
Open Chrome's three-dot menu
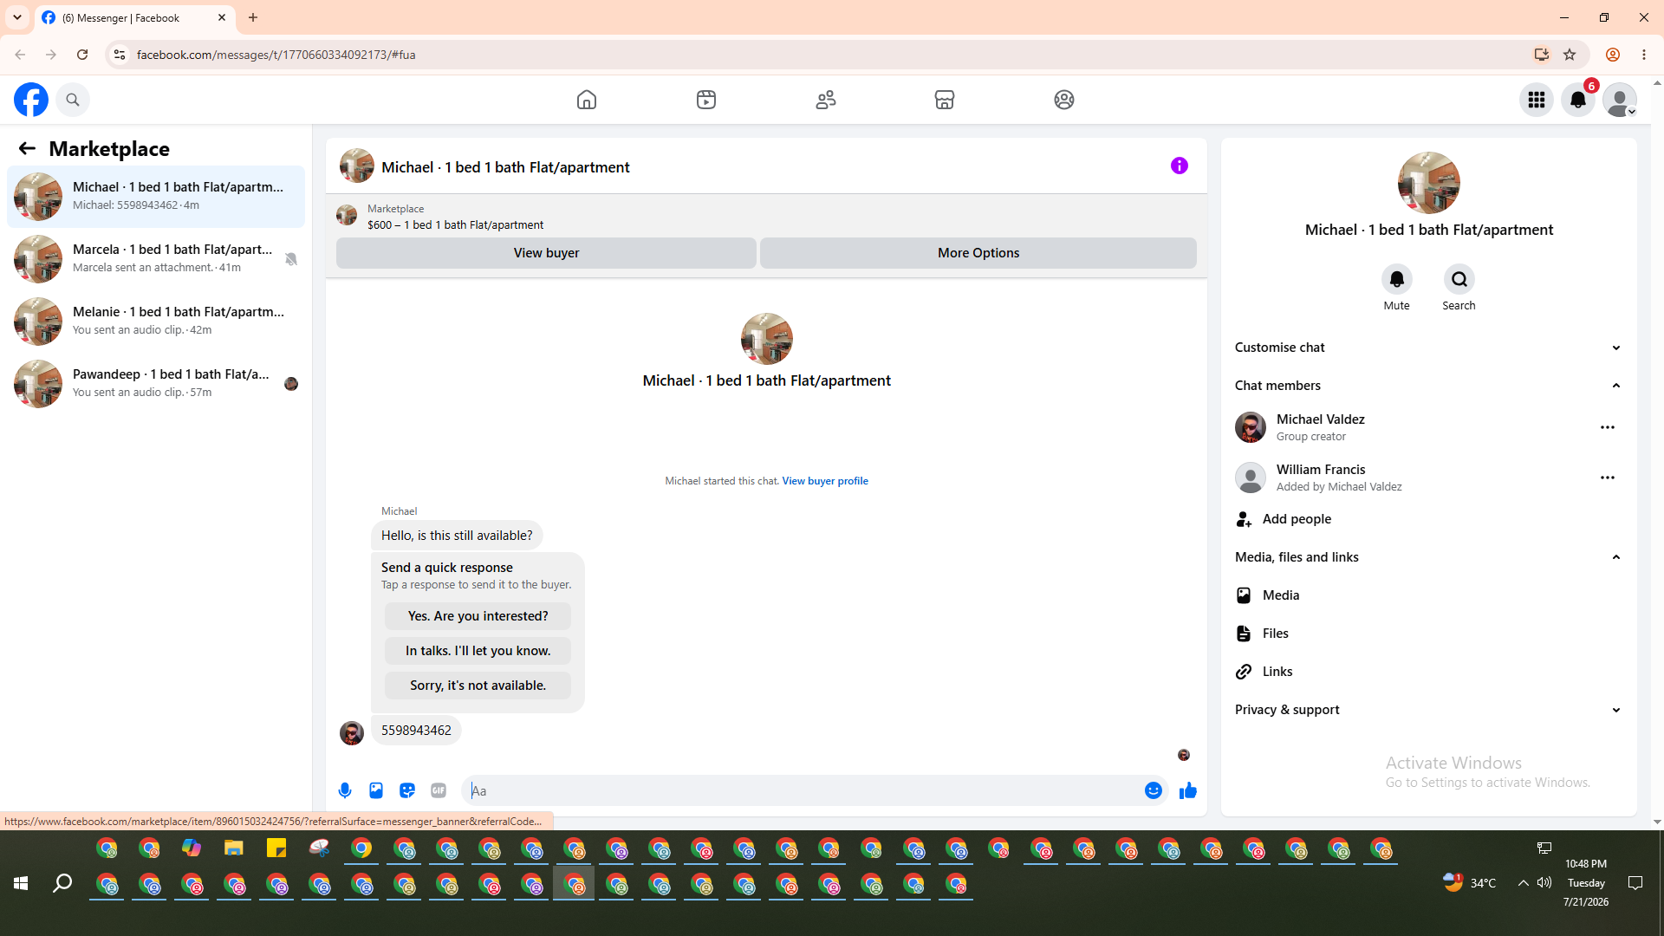click(x=1644, y=55)
